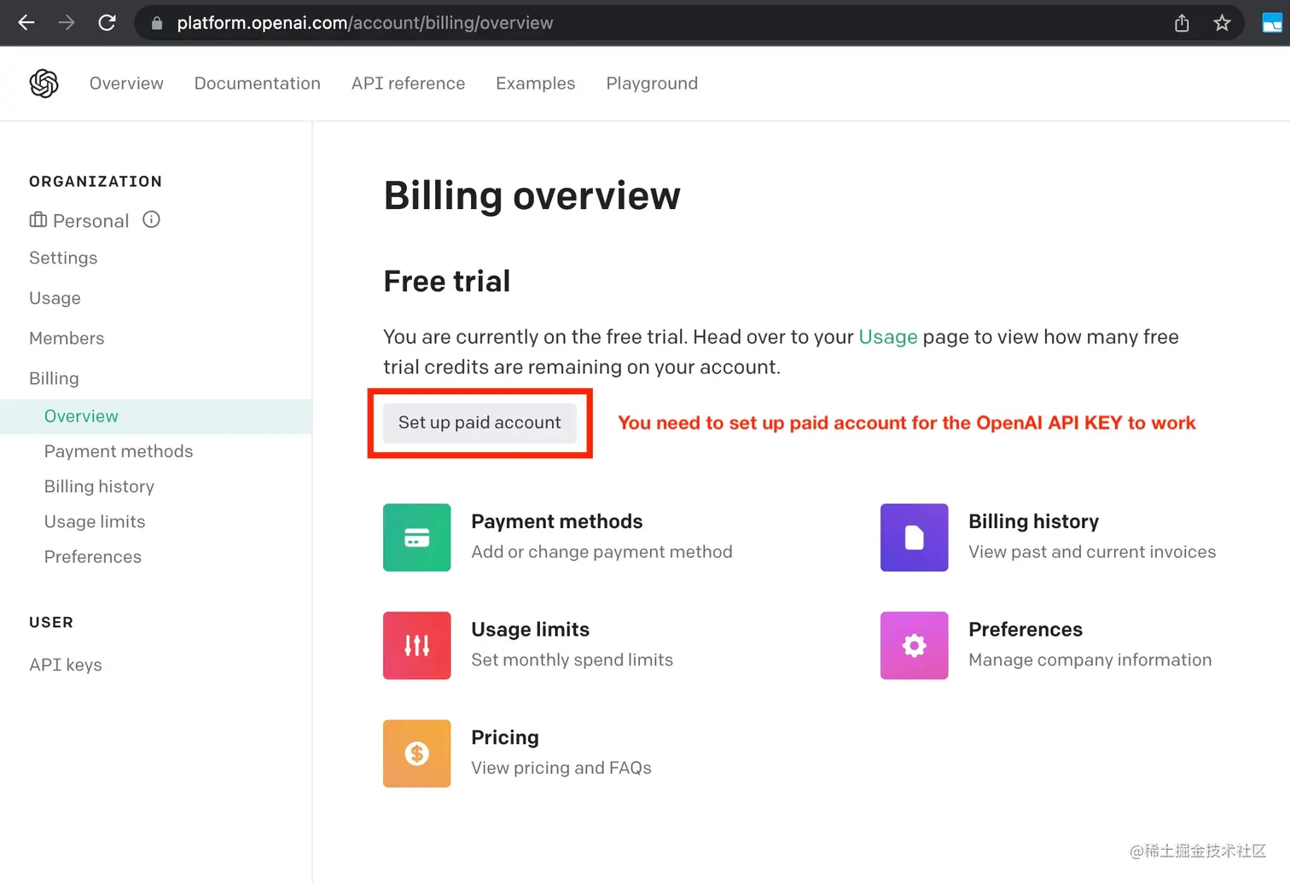
Task: Select Billing in the sidebar
Action: coord(54,378)
